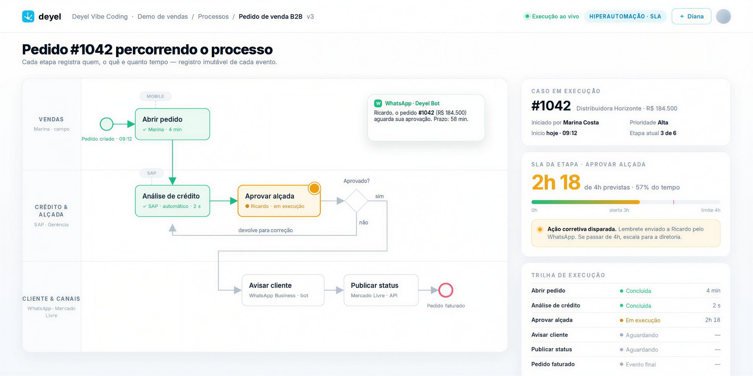Screen dimensions: 753x376
Task: Click the + Diana button
Action: [x=691, y=16]
